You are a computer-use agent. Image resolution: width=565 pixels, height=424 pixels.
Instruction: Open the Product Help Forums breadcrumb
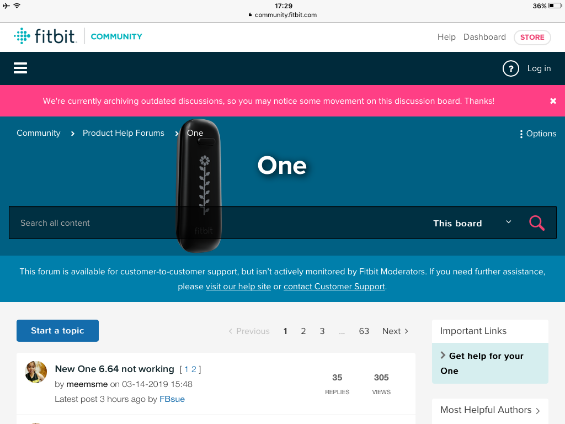[123, 133]
